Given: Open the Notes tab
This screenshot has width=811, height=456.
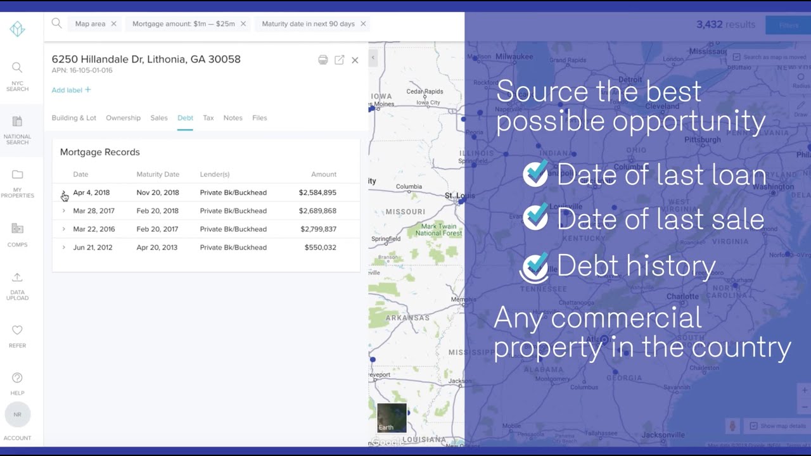Looking at the screenshot, I should [x=233, y=118].
